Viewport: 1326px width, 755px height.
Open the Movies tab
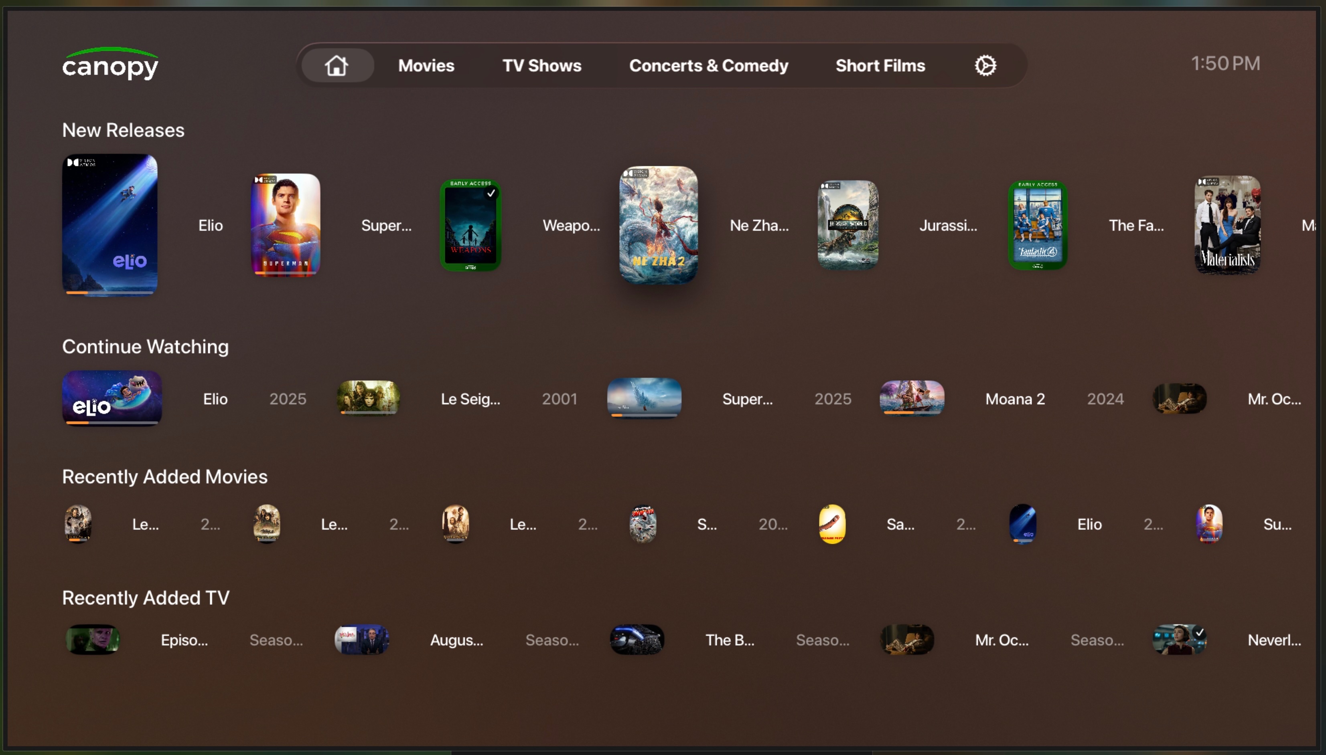pyautogui.click(x=426, y=65)
